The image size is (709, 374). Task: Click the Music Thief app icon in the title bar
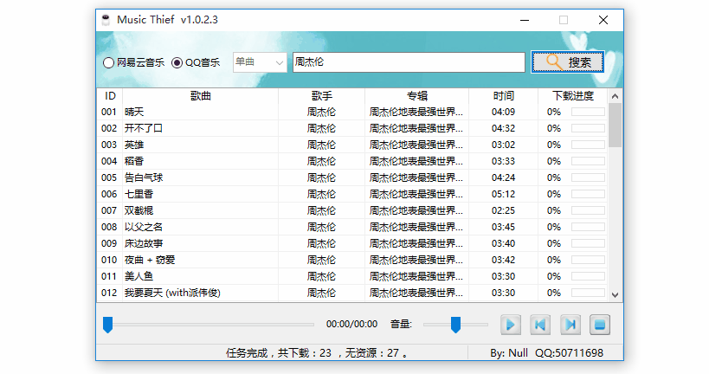(x=106, y=20)
